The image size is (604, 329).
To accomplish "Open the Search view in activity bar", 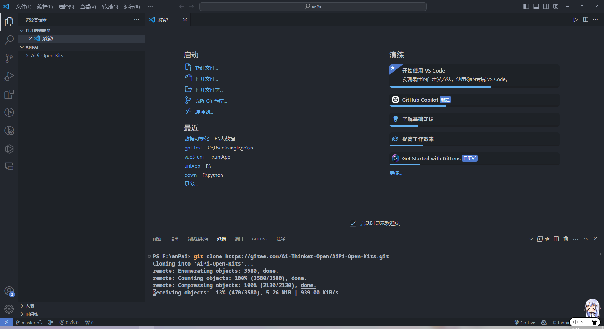I will (x=9, y=40).
